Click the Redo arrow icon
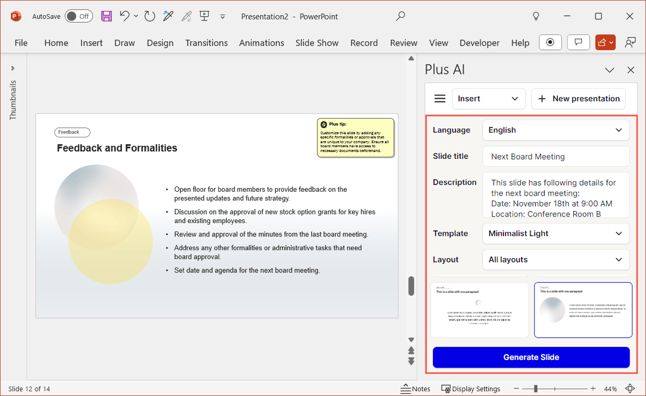646x396 pixels. pos(150,16)
